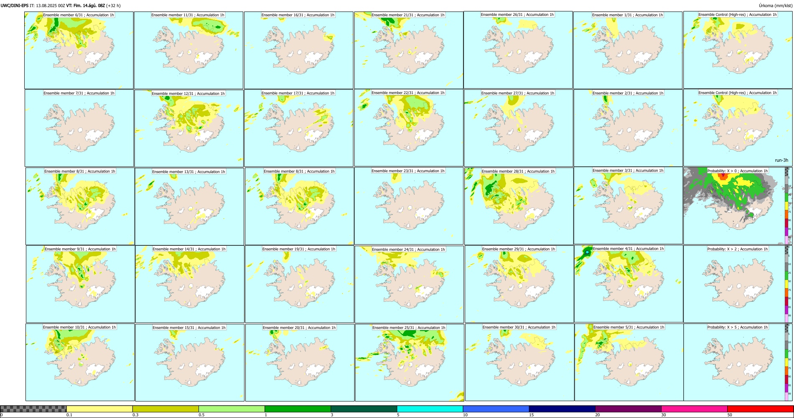Image resolution: width=794 pixels, height=418 pixels.
Task: Click the 'Ensemble member 5/31 ; Accumulation 1h' label
Action: [629, 327]
